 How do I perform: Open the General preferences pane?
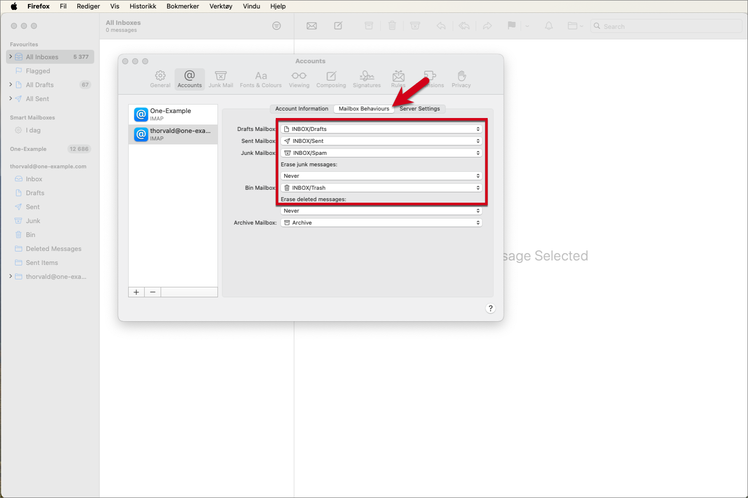160,79
